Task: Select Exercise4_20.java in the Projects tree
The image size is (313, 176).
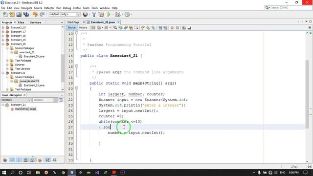Action: [x=34, y=57]
